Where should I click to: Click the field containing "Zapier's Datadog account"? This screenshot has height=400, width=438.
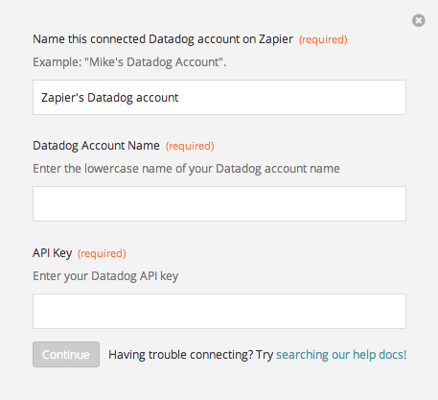point(219,97)
